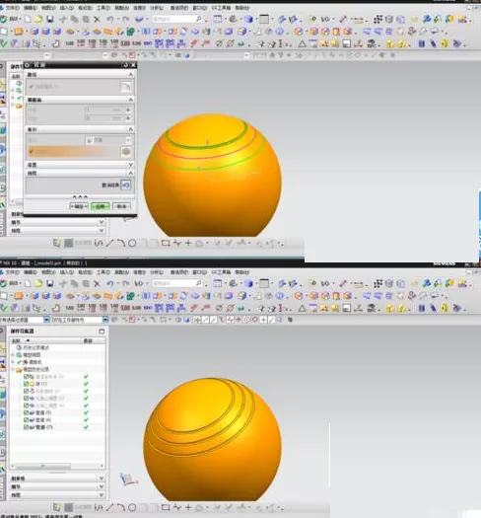Select the Rectangle sketch tool below the lower viewport

coord(166,507)
